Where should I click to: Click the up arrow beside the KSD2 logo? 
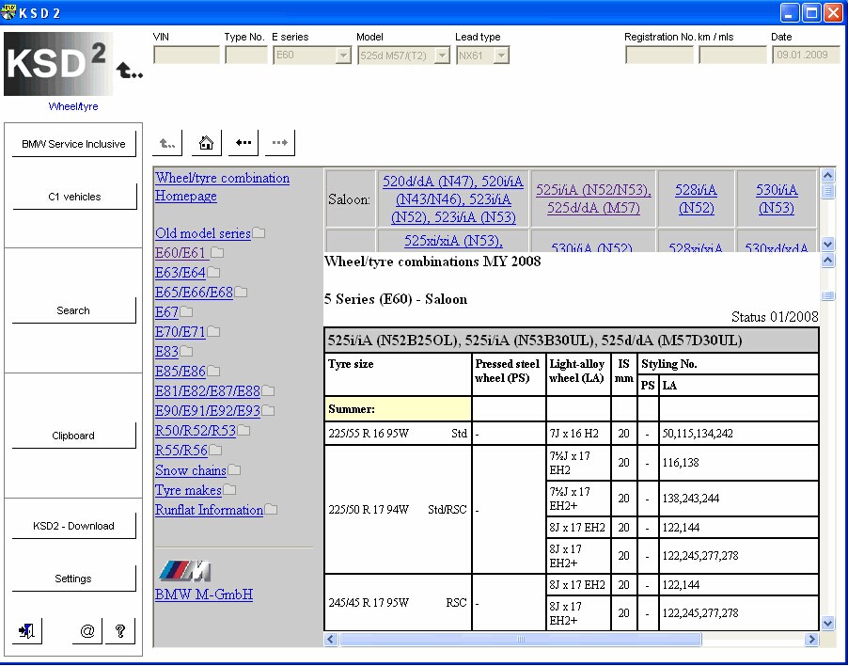click(129, 70)
